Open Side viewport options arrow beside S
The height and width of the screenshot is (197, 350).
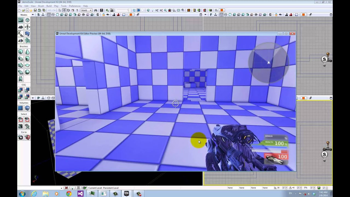(x=33, y=15)
